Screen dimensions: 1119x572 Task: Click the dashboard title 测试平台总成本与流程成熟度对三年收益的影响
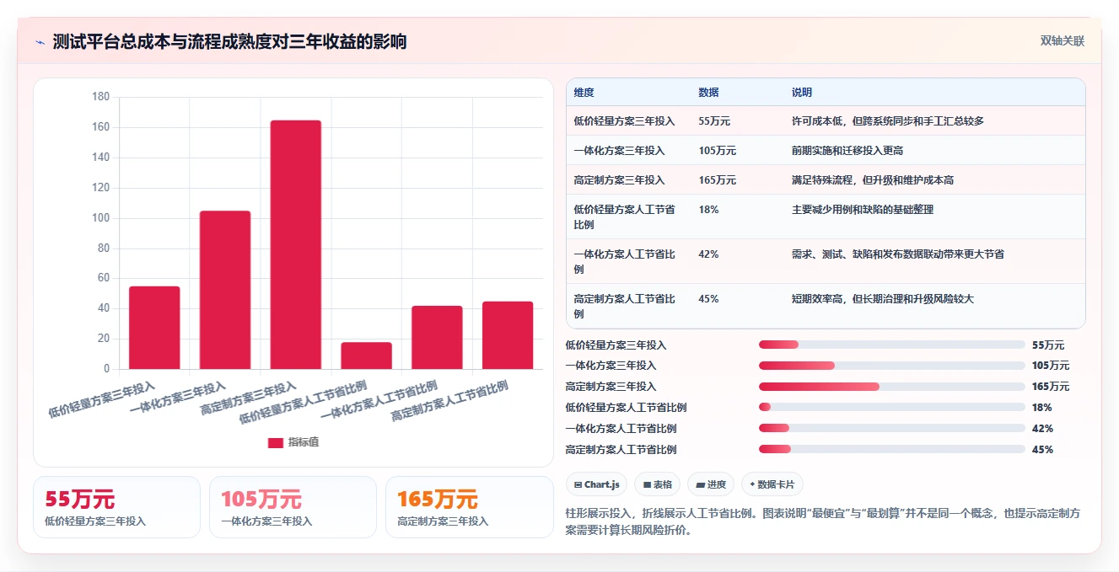[229, 42]
